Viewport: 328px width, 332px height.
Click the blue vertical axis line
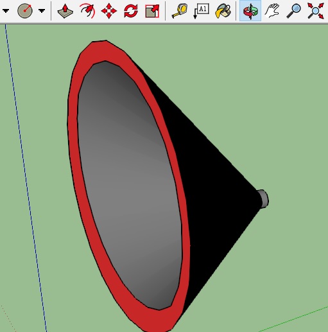(x=26, y=178)
